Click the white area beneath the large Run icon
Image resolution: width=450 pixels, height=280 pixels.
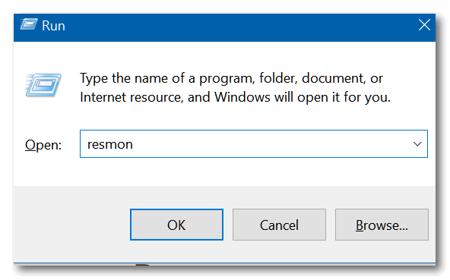[x=43, y=113]
